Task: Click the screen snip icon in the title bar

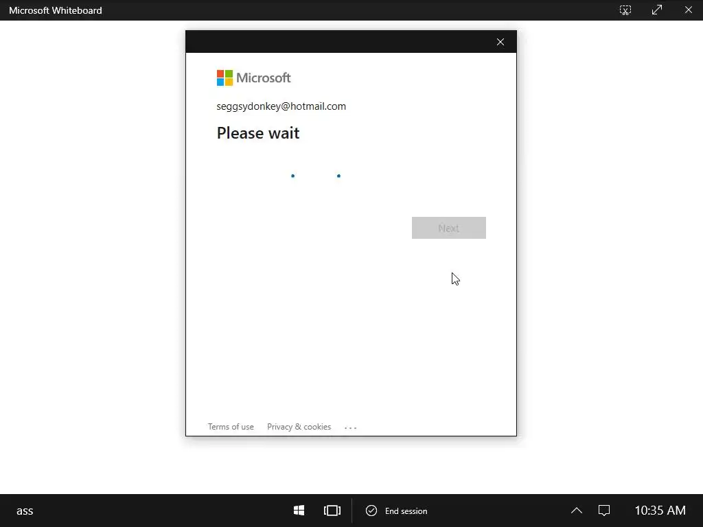Action: [625, 10]
